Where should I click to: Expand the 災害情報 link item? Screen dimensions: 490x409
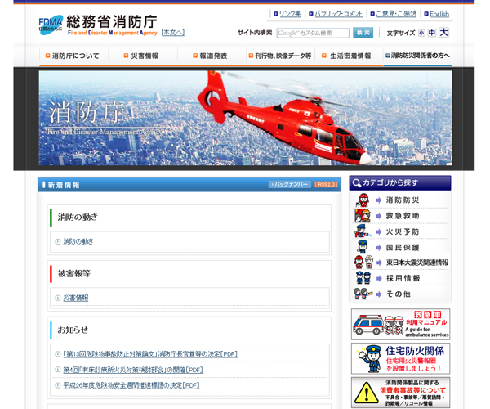(76, 298)
